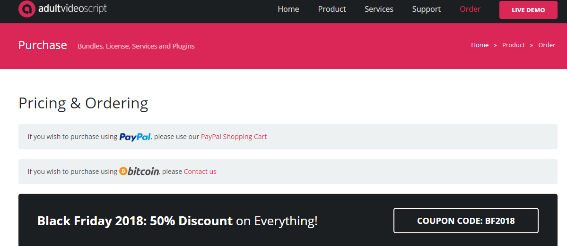567x246 pixels.
Task: Click the Black Friday 2018 discount text
Action: (x=177, y=221)
